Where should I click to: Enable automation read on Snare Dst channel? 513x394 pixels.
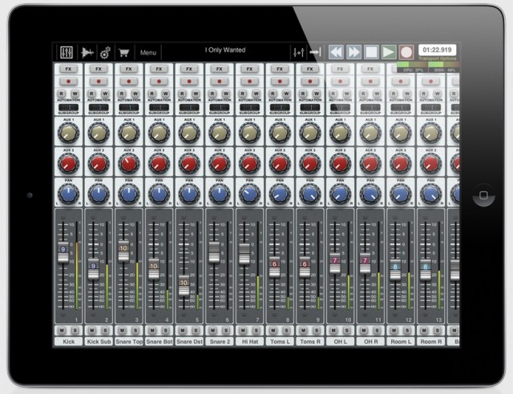tap(182, 94)
